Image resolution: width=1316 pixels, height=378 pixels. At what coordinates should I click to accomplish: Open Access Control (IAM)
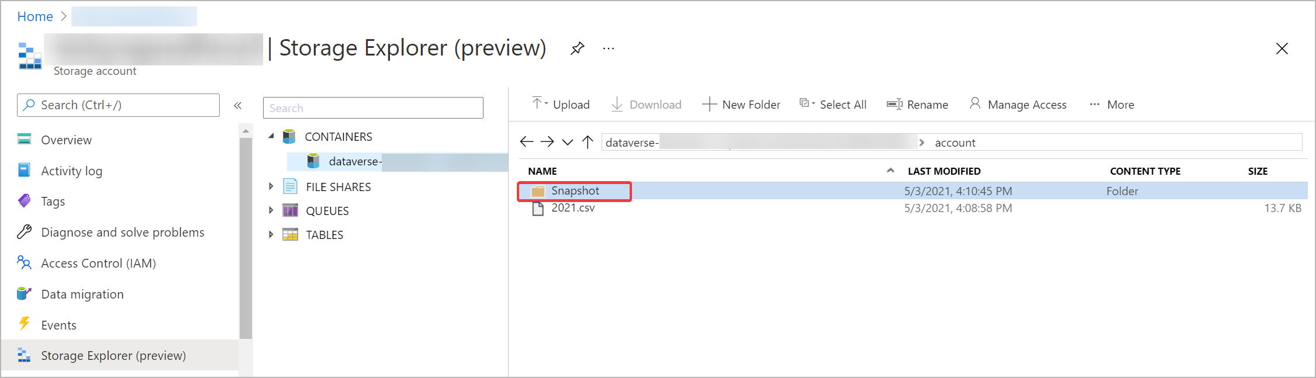98,263
